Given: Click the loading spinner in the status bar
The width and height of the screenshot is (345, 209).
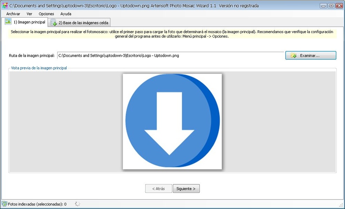Looking at the screenshot, I should (77, 204).
